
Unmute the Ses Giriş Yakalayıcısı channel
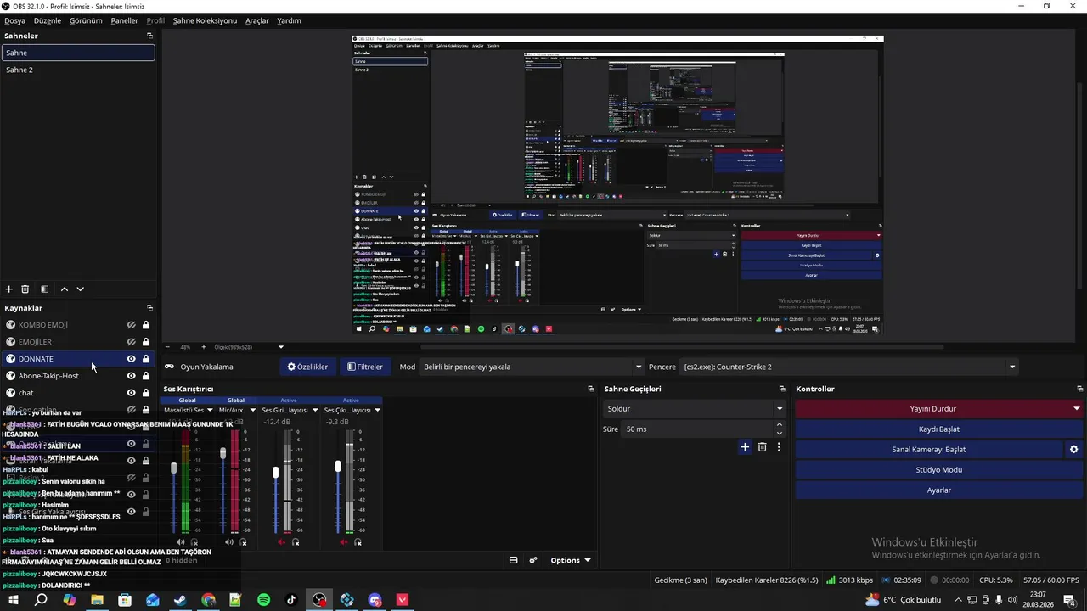pyautogui.click(x=282, y=541)
